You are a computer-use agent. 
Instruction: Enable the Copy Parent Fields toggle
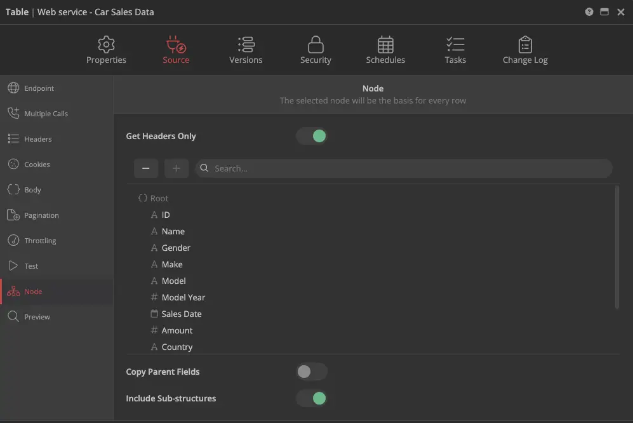point(312,372)
